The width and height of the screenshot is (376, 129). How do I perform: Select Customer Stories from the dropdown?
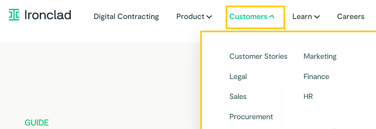tap(258, 56)
